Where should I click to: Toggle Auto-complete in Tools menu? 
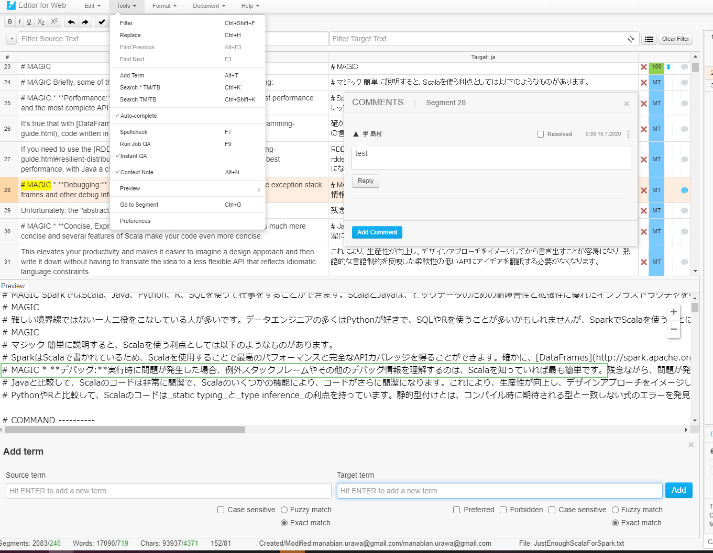click(188, 116)
